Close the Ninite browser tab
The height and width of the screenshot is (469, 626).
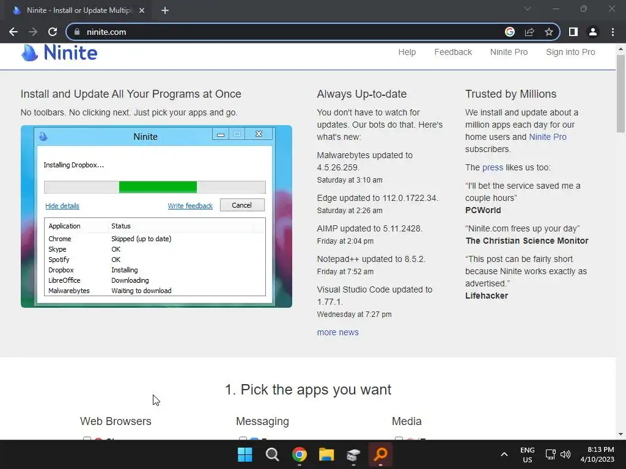pos(142,10)
